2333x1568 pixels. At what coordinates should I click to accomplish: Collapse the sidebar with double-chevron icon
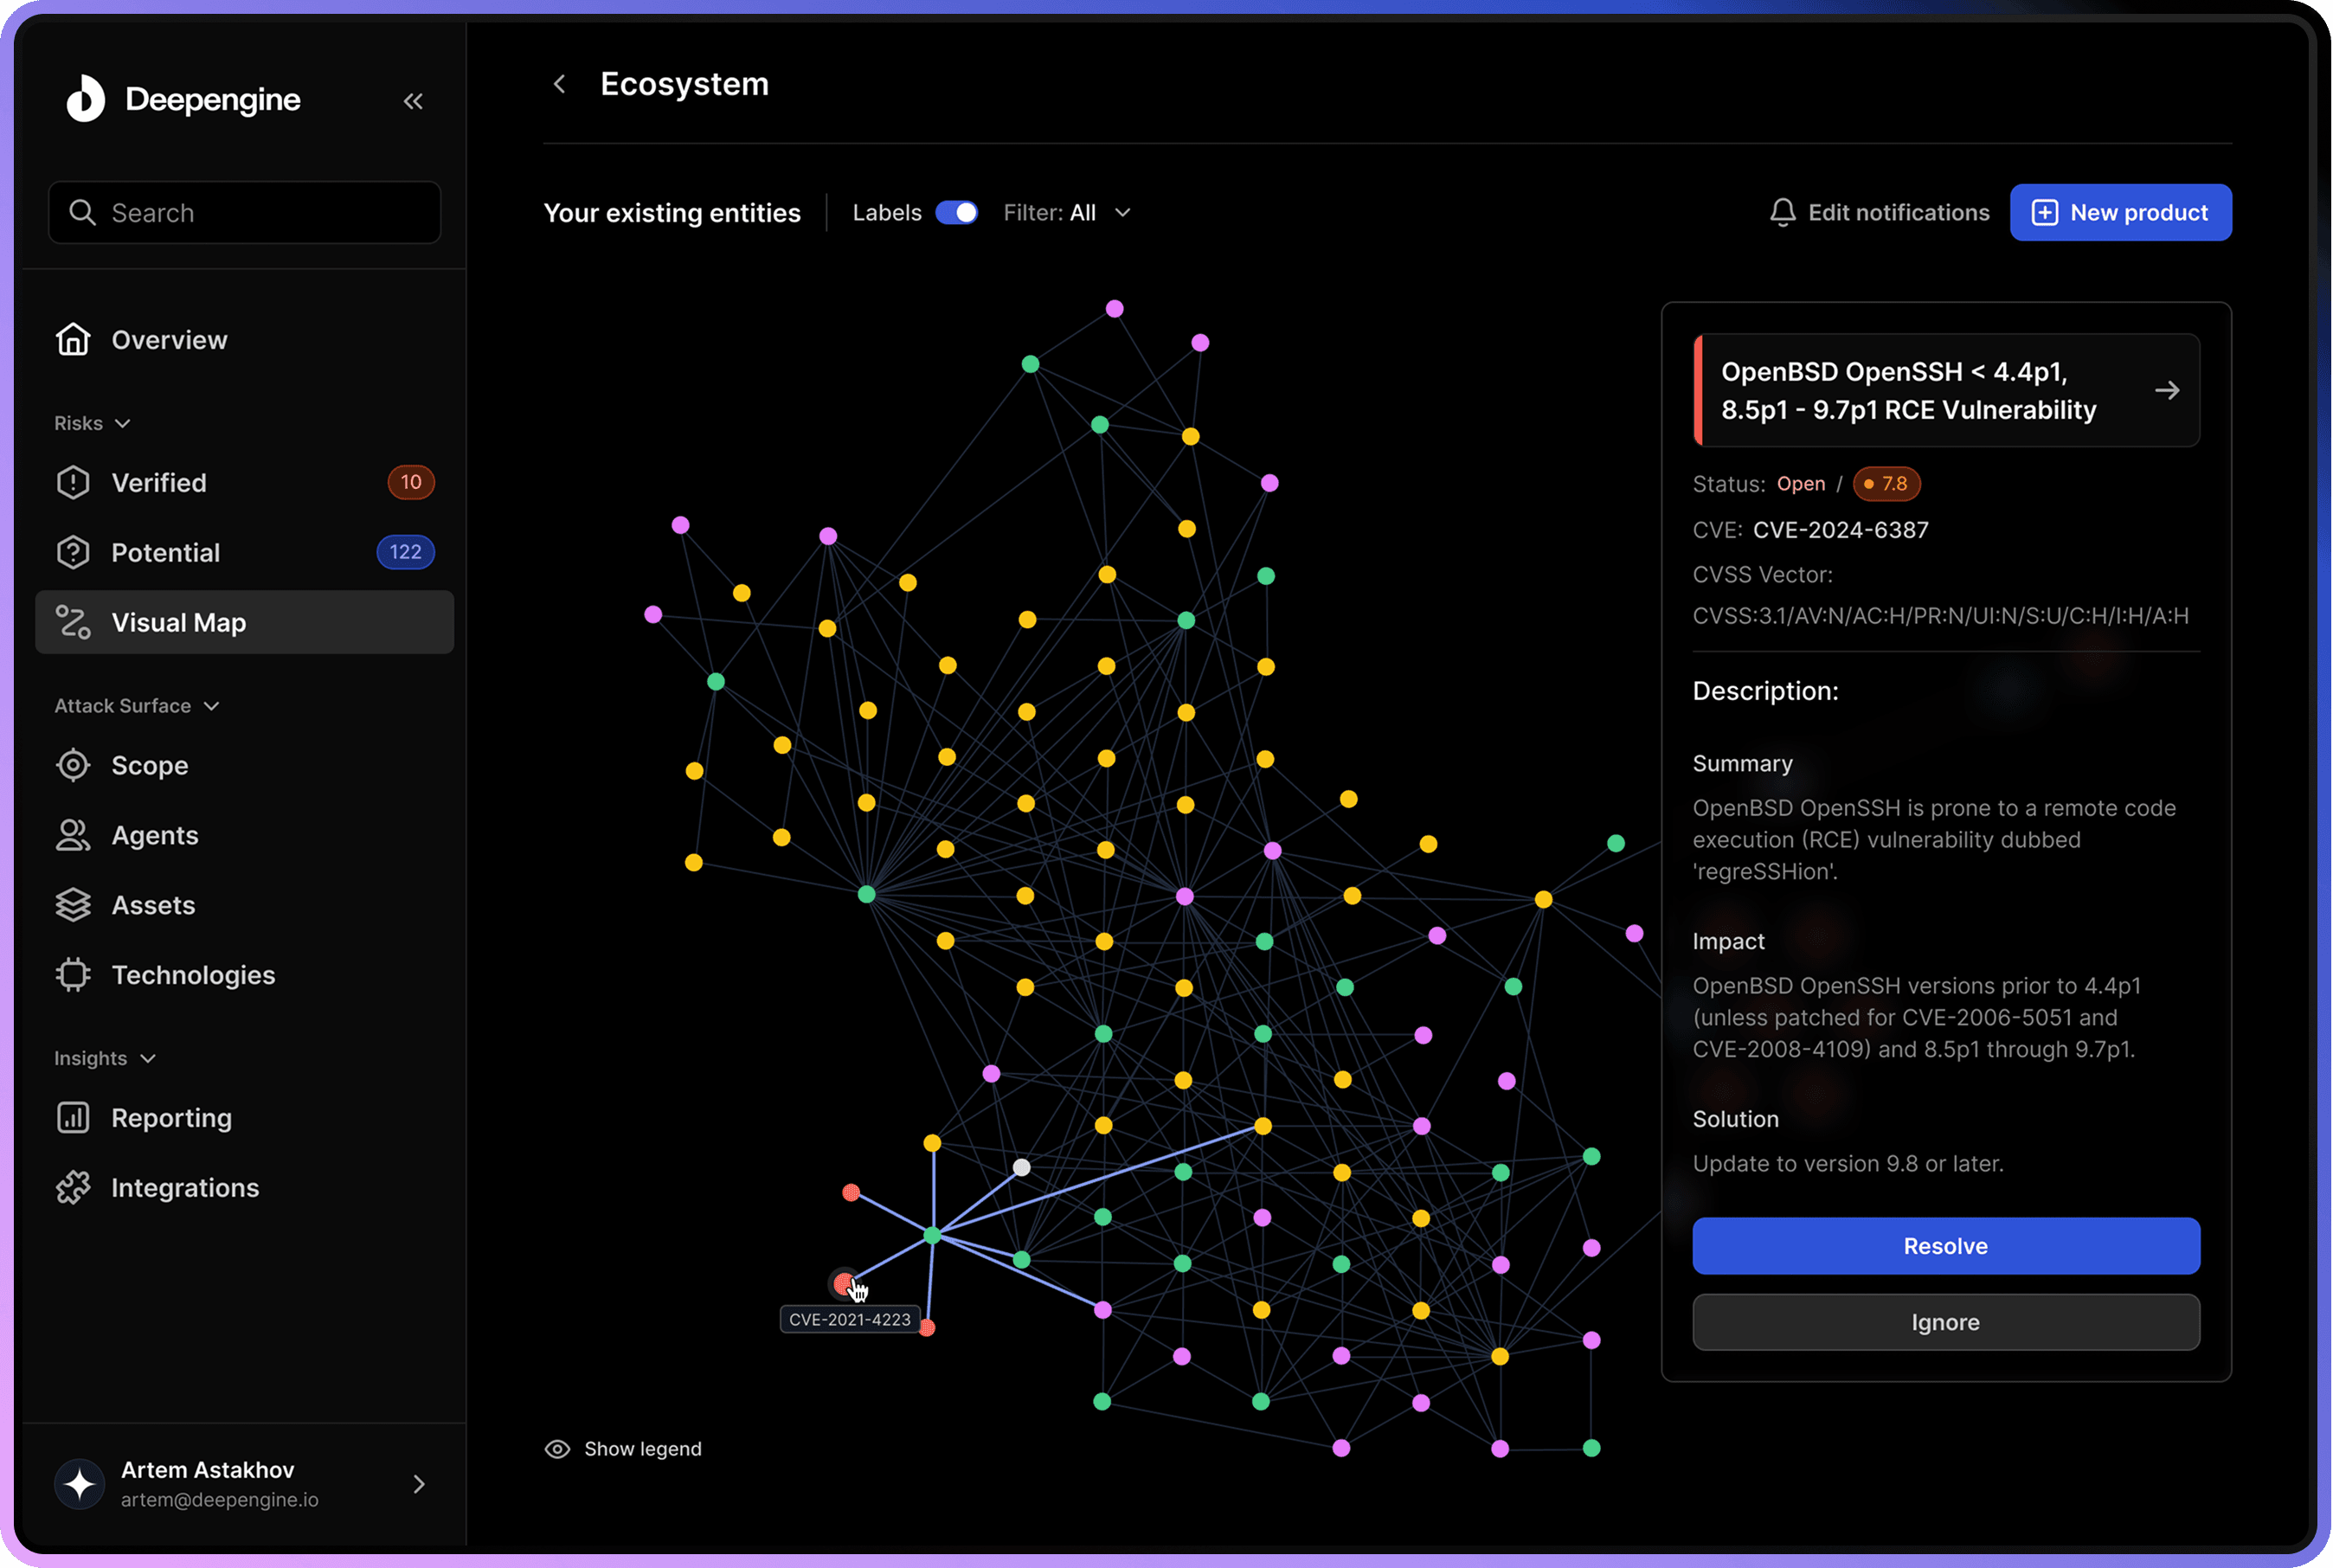pyautogui.click(x=413, y=101)
